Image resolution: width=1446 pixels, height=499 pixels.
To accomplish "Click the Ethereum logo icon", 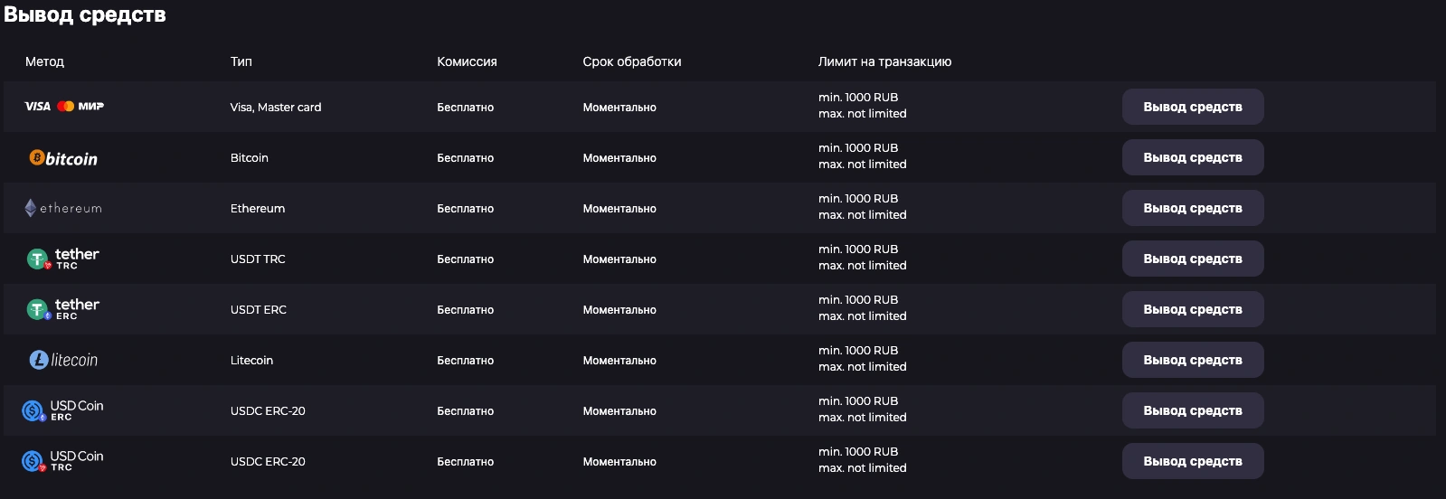I will click(x=63, y=208).
